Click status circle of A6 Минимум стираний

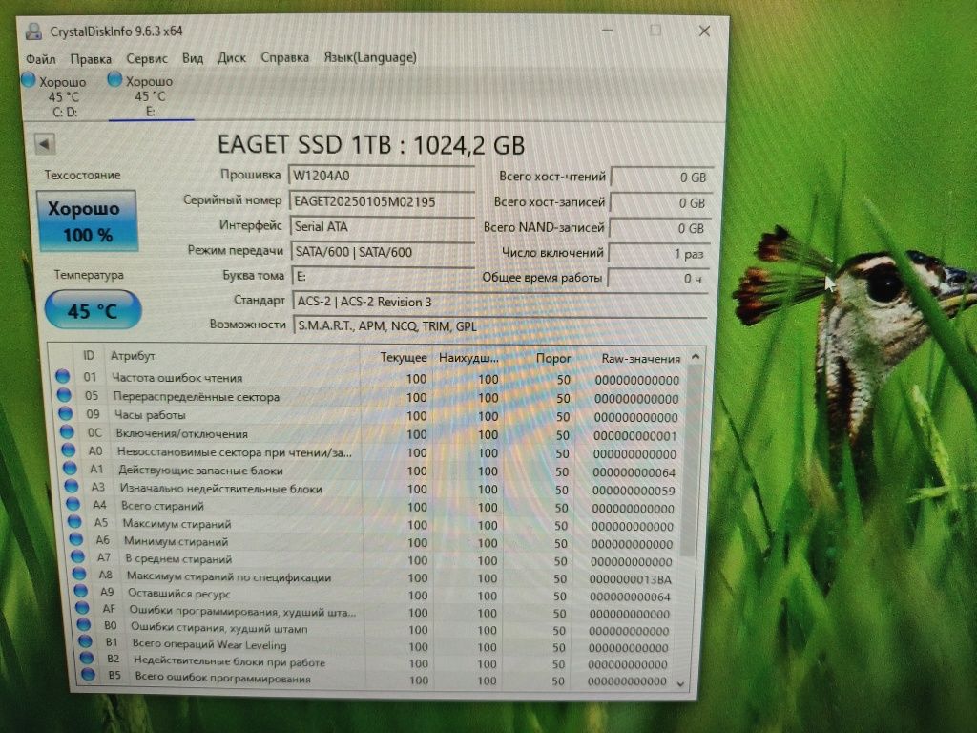coord(76,538)
